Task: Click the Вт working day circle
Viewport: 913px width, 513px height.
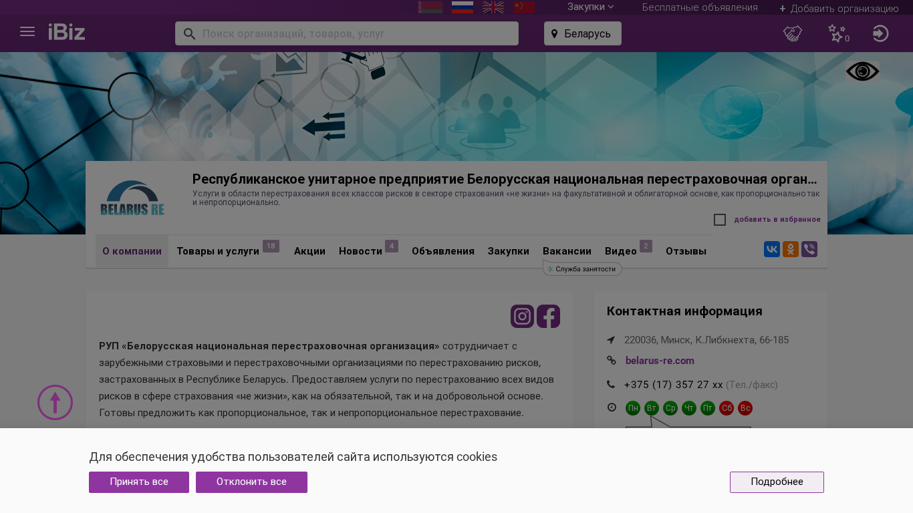Action: [x=652, y=408]
